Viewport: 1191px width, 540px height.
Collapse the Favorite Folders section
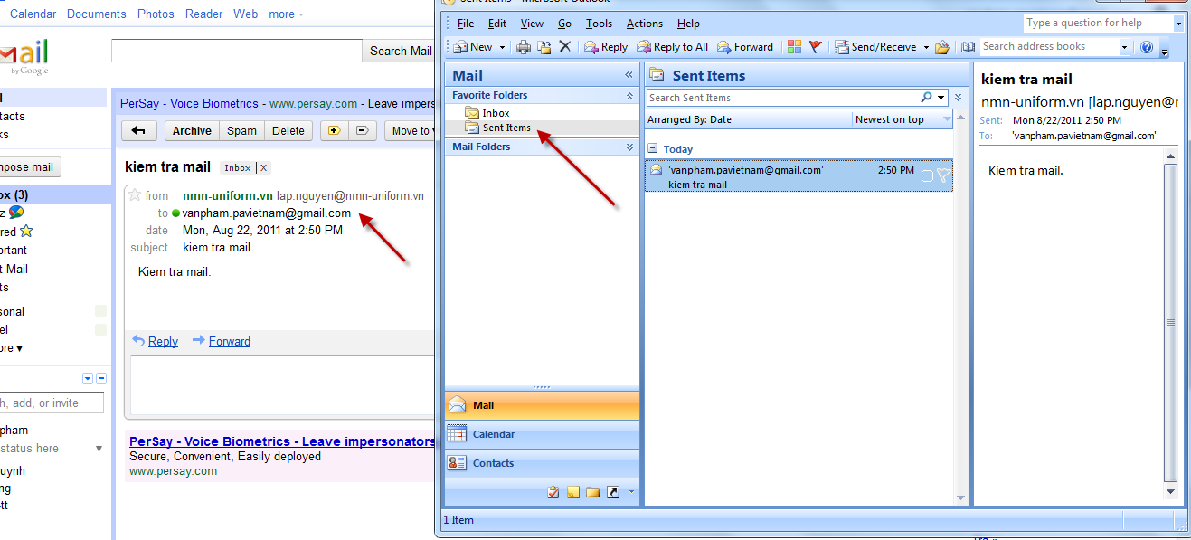630,95
